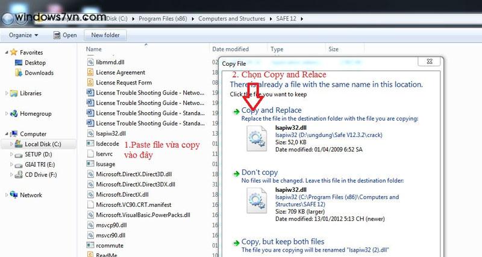Go to Program Files (x86) breadcrumb
Screen dimensions: 482x257
point(163,19)
